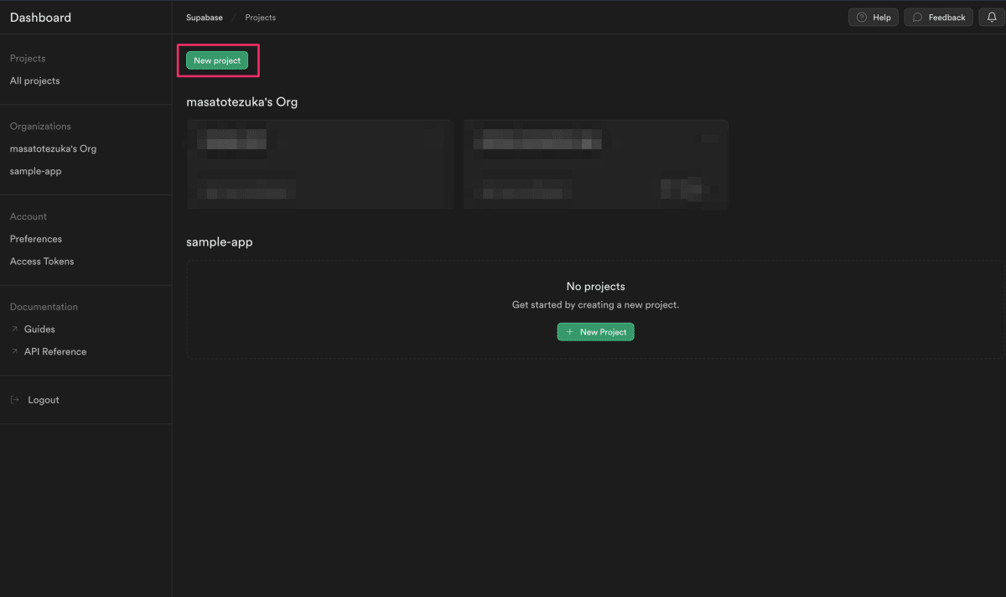This screenshot has width=1006, height=597.
Task: Click the speech bubble icon in Feedback
Action: (x=918, y=18)
